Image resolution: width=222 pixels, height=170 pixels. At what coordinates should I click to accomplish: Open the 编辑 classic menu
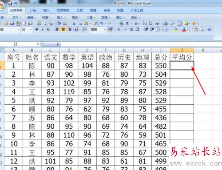click(31, 18)
